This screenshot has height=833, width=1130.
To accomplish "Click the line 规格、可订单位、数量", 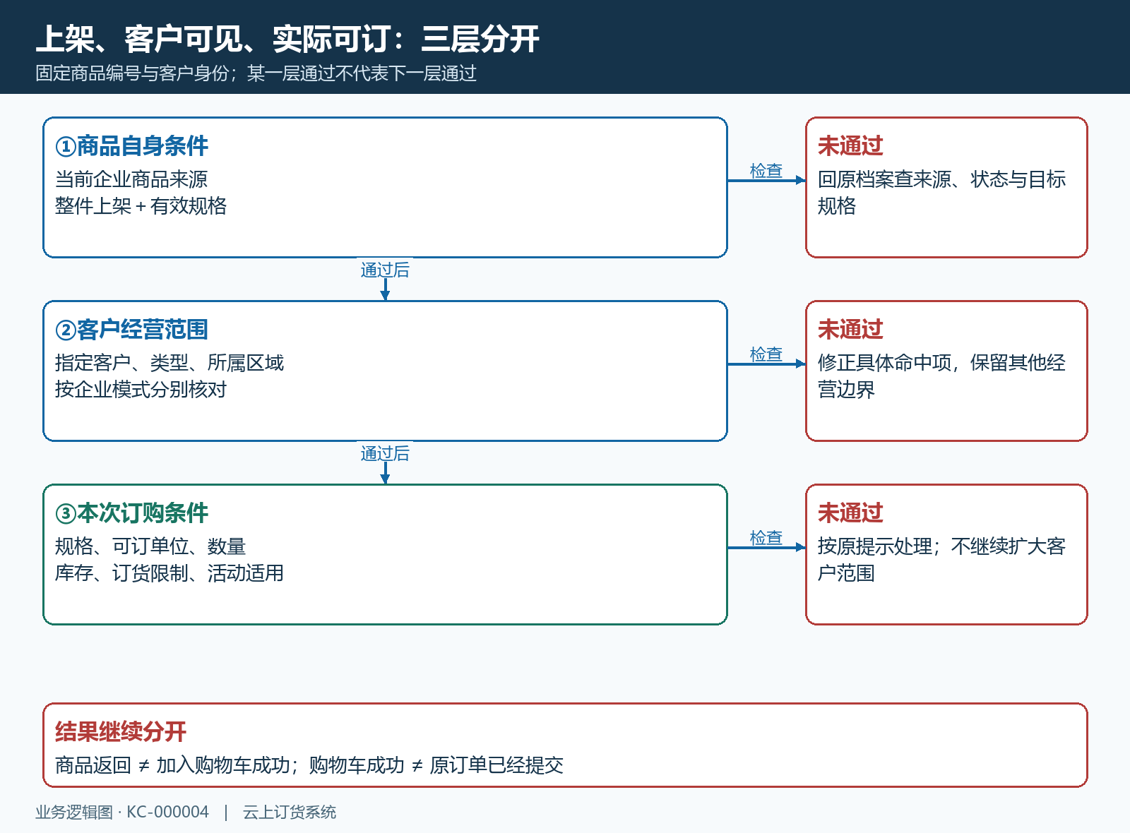I will click(x=150, y=546).
